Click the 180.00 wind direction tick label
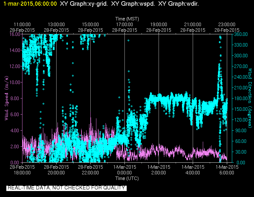This screenshot has height=197, width=254. click(x=241, y=98)
